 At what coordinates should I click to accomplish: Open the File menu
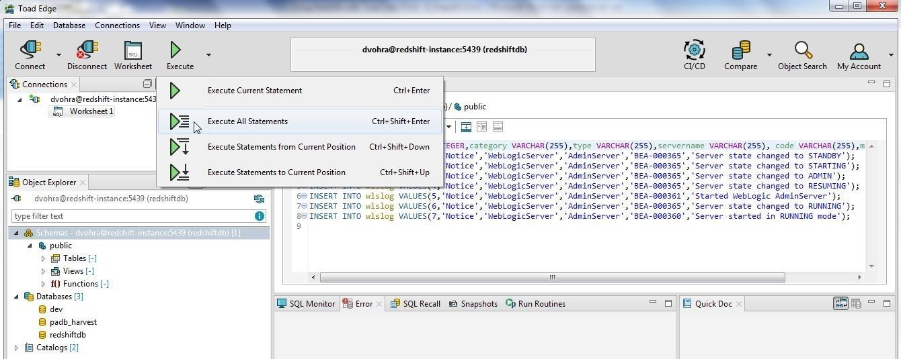click(x=15, y=25)
